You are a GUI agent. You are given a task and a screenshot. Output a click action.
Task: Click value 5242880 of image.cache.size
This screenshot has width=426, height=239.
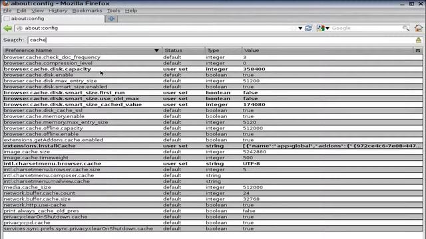pos(254,152)
